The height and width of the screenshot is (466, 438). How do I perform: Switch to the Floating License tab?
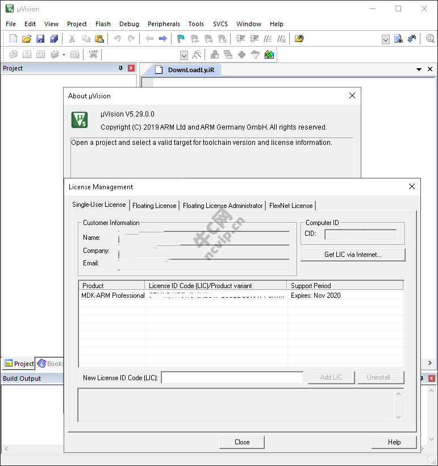pyautogui.click(x=154, y=206)
